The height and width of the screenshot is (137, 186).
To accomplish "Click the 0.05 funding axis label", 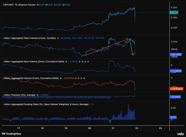I will 173,108.
